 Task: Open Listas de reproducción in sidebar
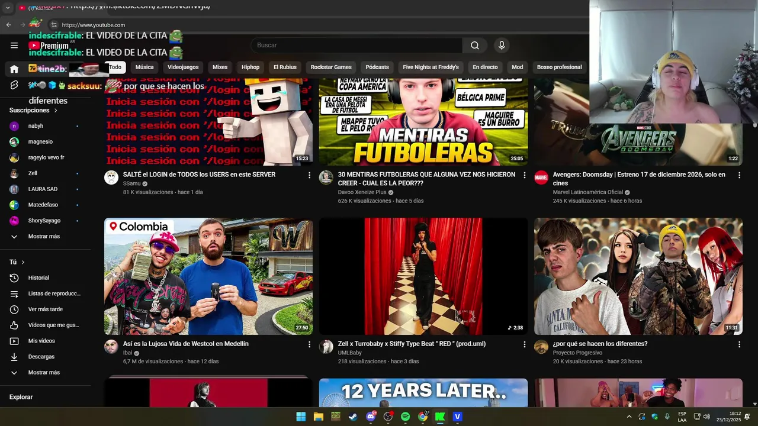[x=45, y=294]
